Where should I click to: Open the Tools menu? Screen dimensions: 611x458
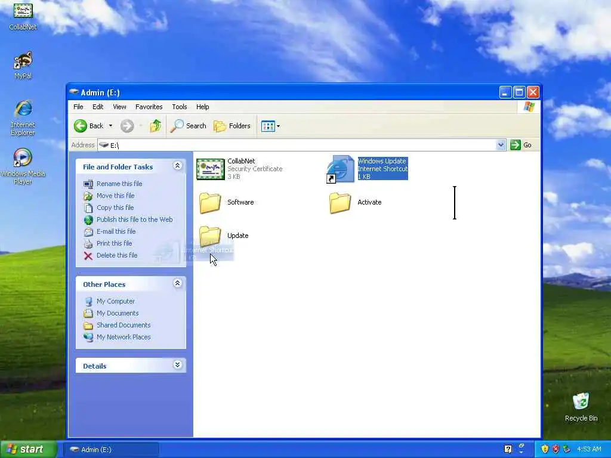tap(180, 107)
